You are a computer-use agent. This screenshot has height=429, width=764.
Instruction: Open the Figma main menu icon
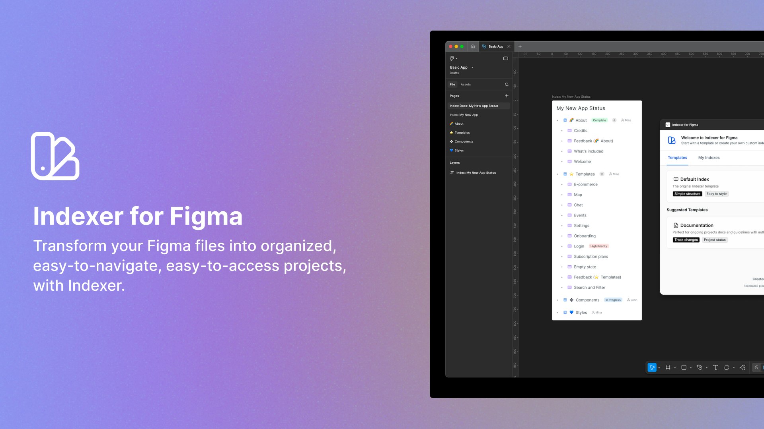point(453,58)
